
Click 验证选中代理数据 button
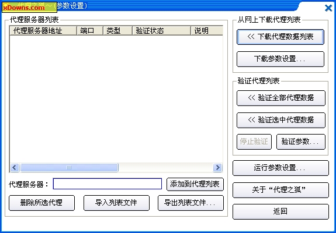pos(281,120)
